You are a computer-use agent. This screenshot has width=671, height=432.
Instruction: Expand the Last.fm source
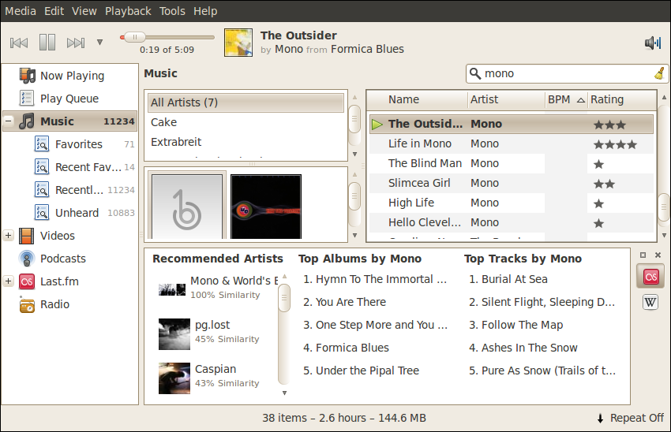tap(8, 281)
